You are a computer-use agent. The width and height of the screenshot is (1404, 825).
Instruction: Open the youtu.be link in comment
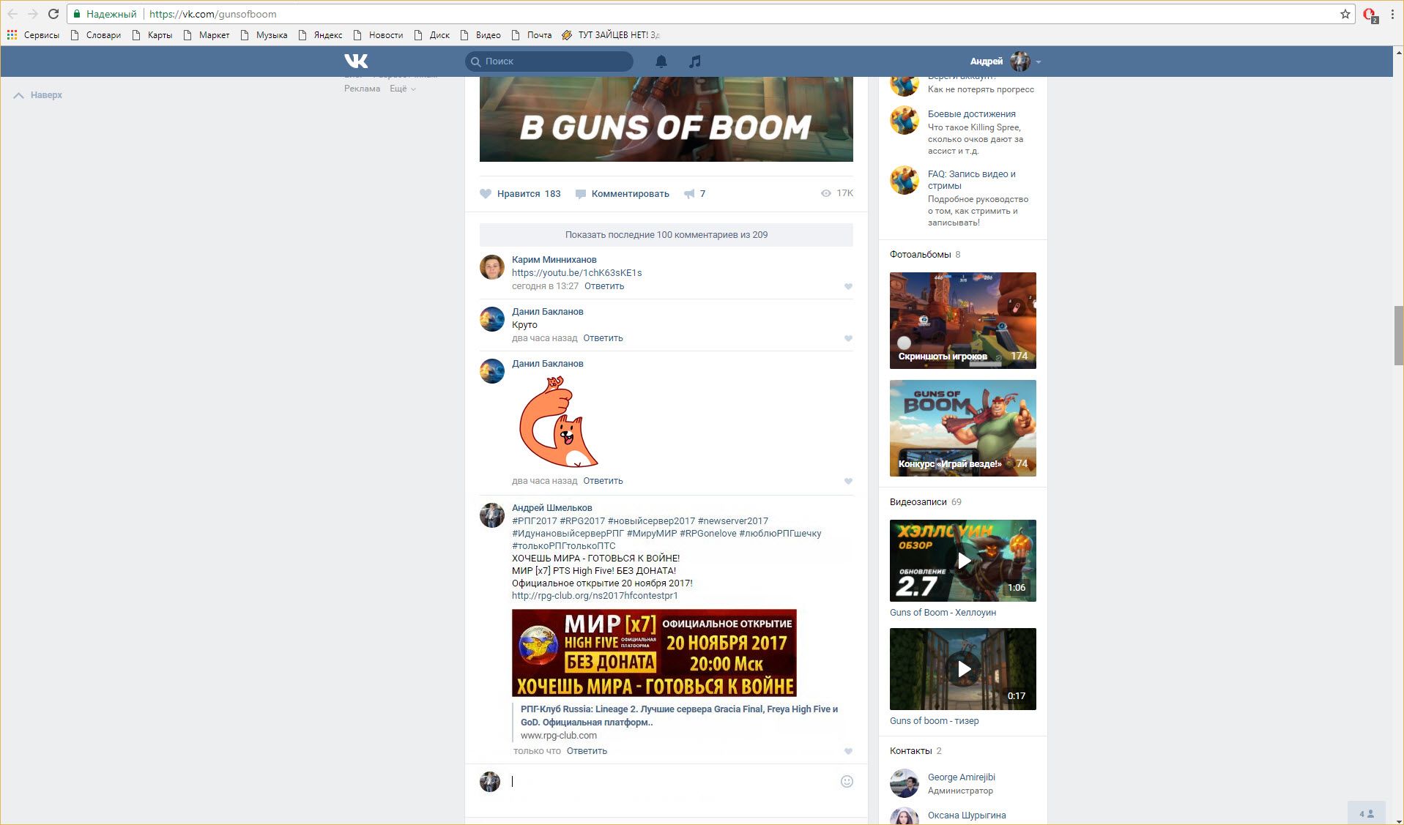coord(576,273)
